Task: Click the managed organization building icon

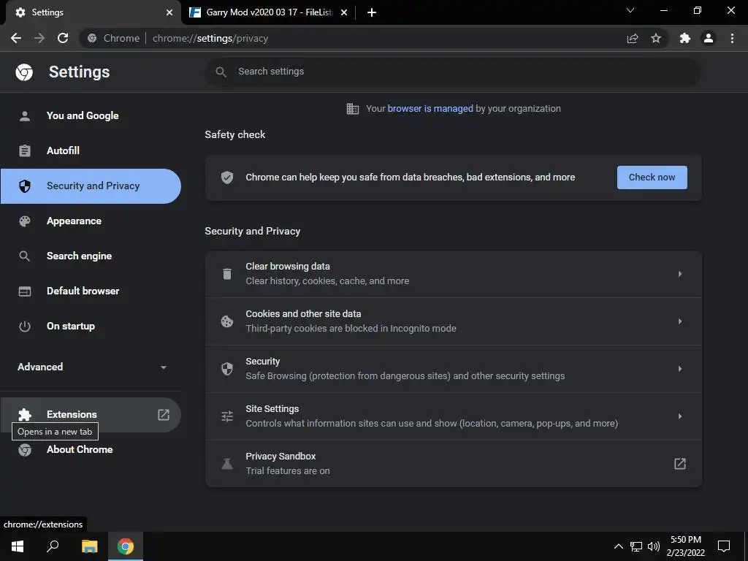Action: (x=353, y=109)
